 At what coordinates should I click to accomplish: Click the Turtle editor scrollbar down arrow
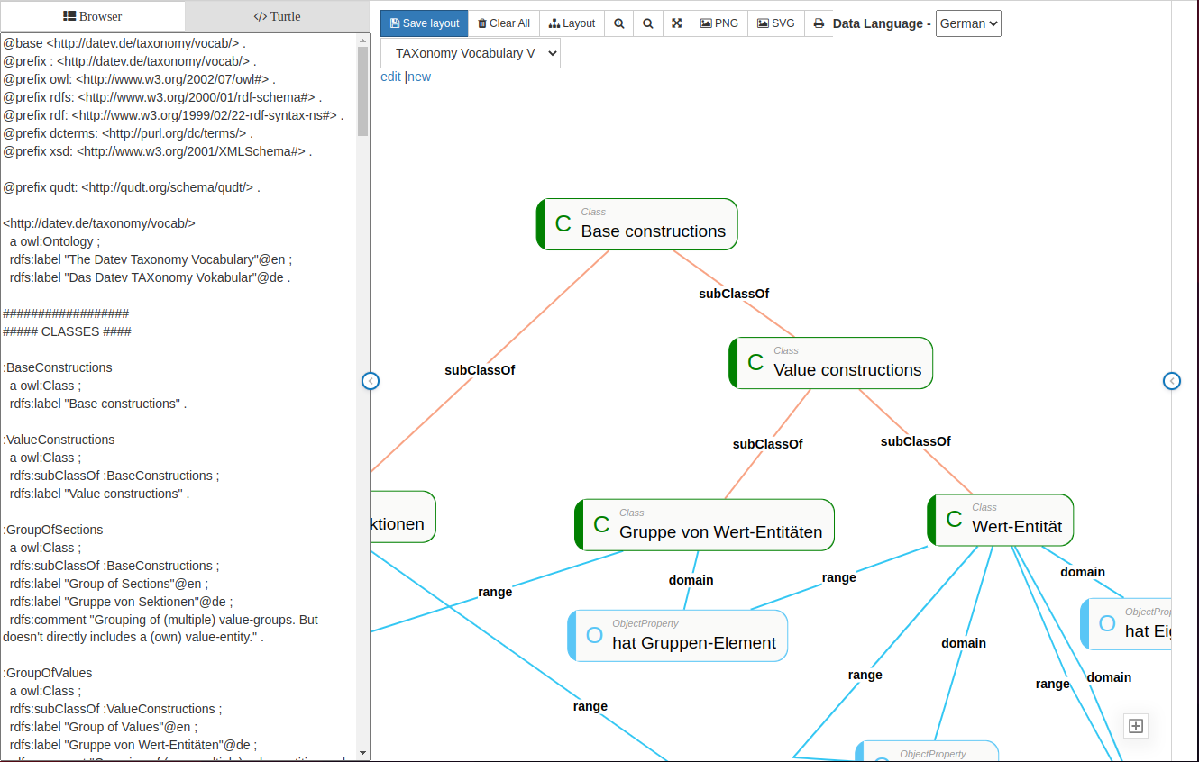click(x=363, y=752)
